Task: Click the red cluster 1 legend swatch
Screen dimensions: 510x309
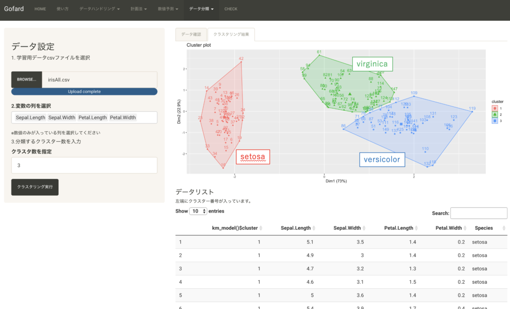Action: click(x=495, y=108)
